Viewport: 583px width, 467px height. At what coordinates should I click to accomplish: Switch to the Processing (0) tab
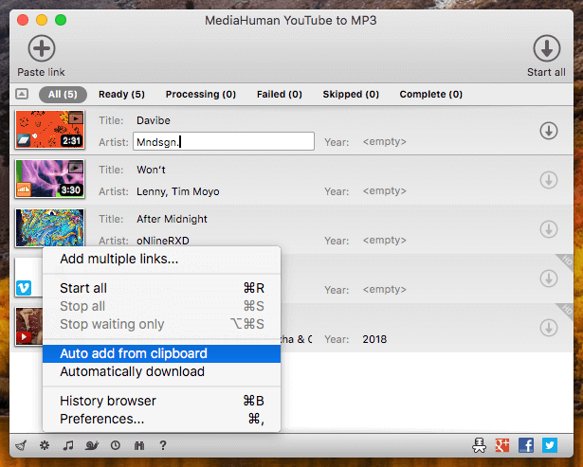click(x=201, y=94)
